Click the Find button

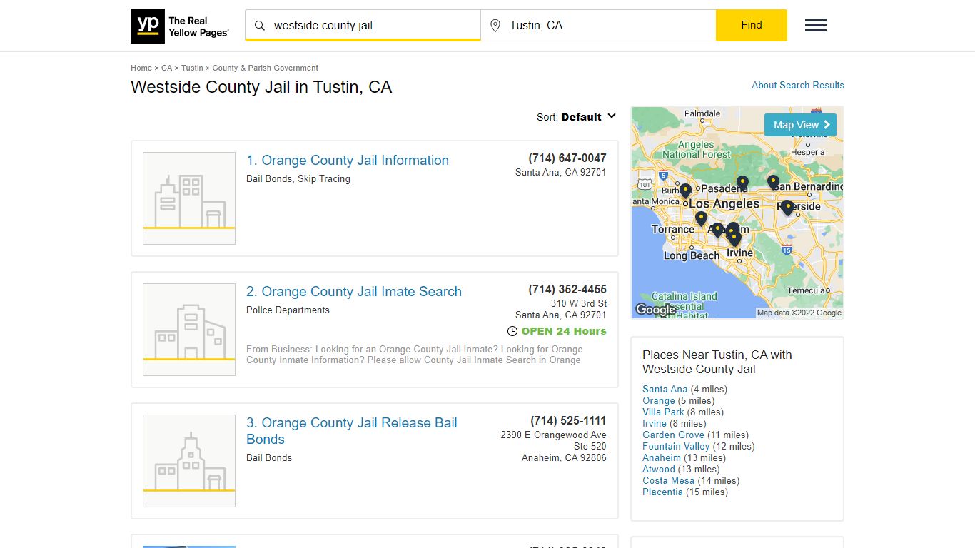tap(752, 25)
